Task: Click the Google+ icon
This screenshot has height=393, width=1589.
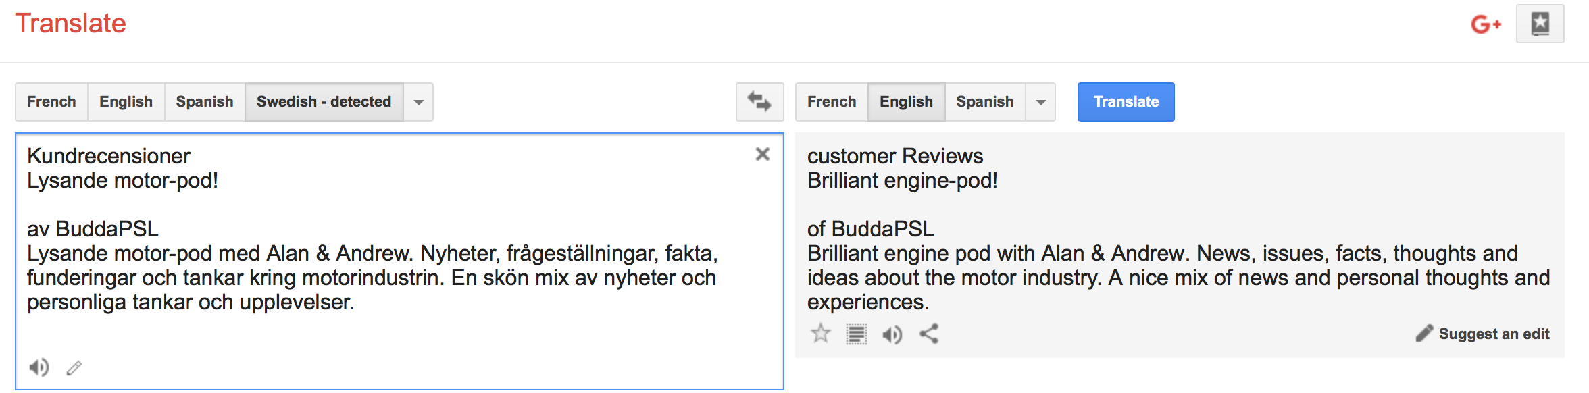Action: [1486, 25]
